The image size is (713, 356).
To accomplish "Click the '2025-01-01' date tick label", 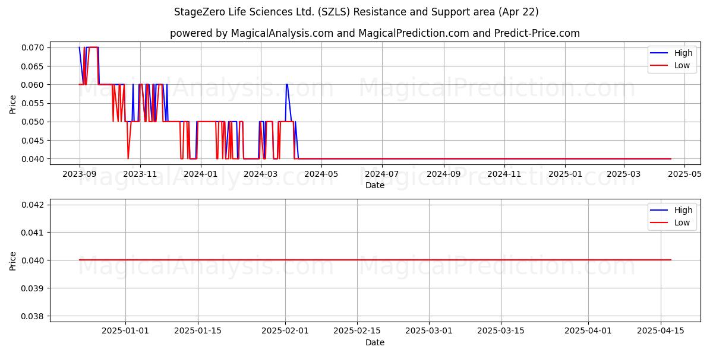I will 125,331.
